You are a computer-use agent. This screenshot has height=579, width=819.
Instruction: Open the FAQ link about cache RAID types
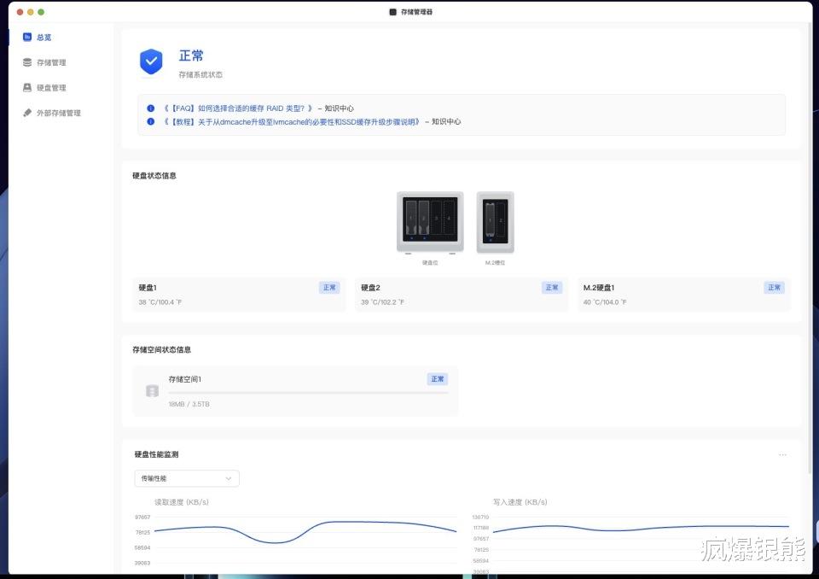tap(238, 108)
